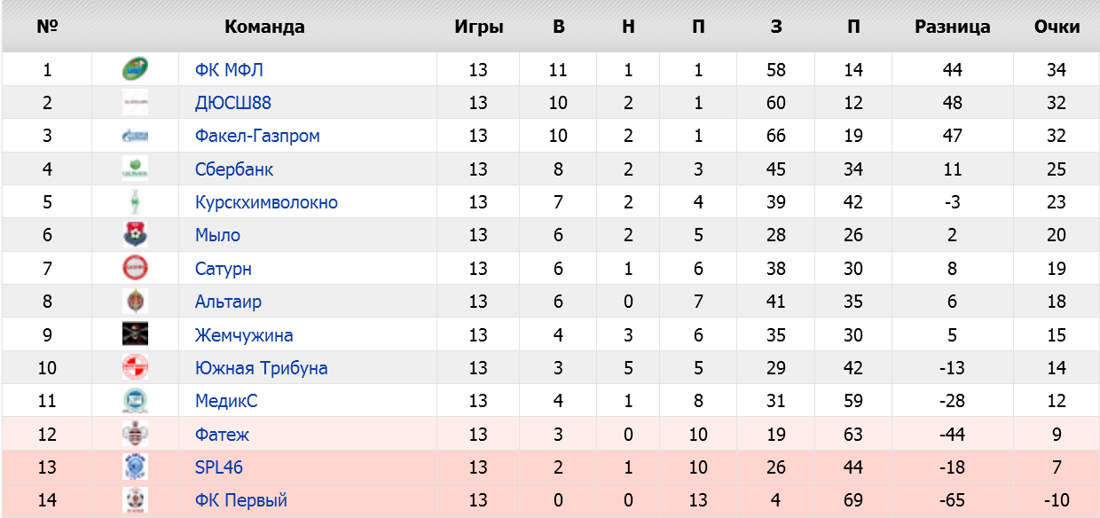Click the Жемчужина black team logo
The image size is (1100, 518).
pyautogui.click(x=135, y=334)
